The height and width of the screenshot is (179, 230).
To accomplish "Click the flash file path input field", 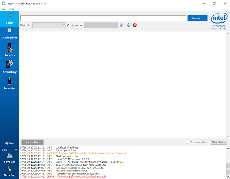I will (x=103, y=18).
